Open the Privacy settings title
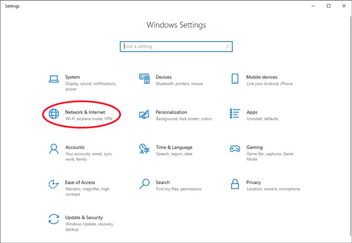 coord(253,182)
